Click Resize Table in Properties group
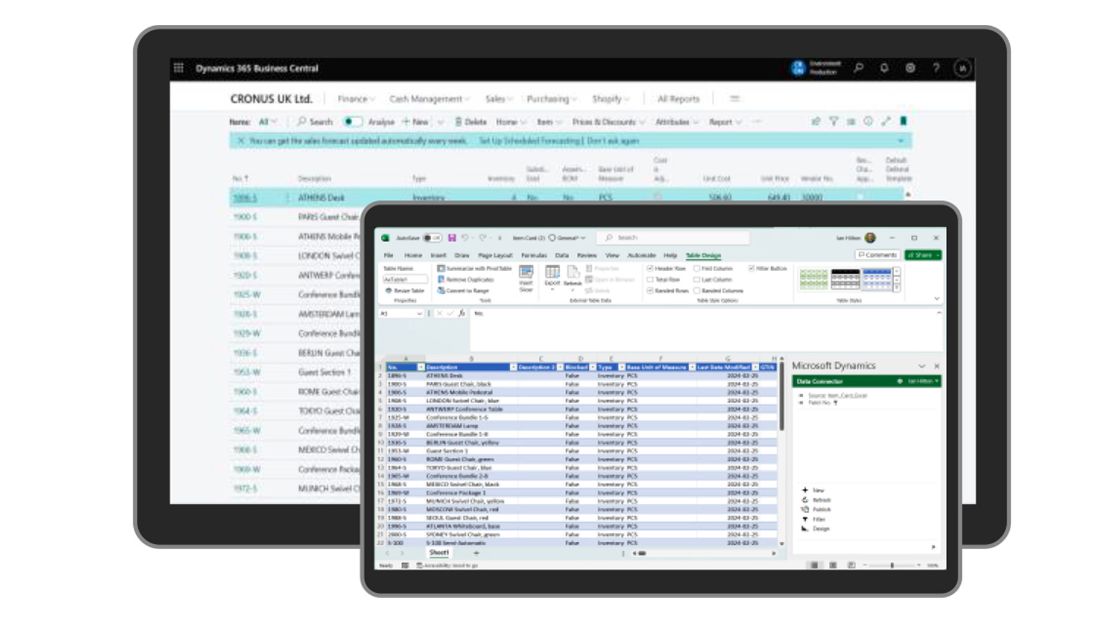 click(404, 290)
